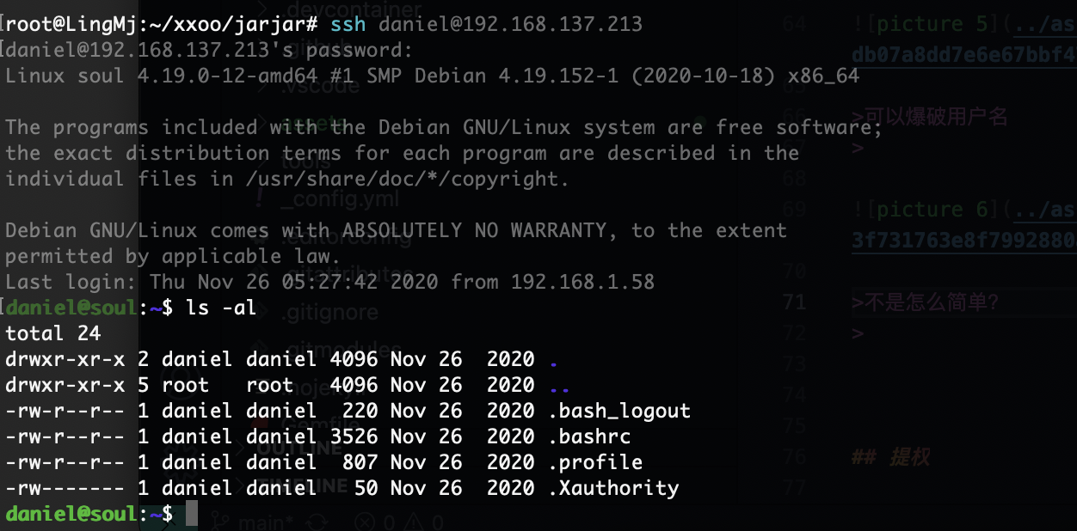The image size is (1077, 531).
Task: Click the Ruby icon beside Gemfile
Action: pos(259,424)
